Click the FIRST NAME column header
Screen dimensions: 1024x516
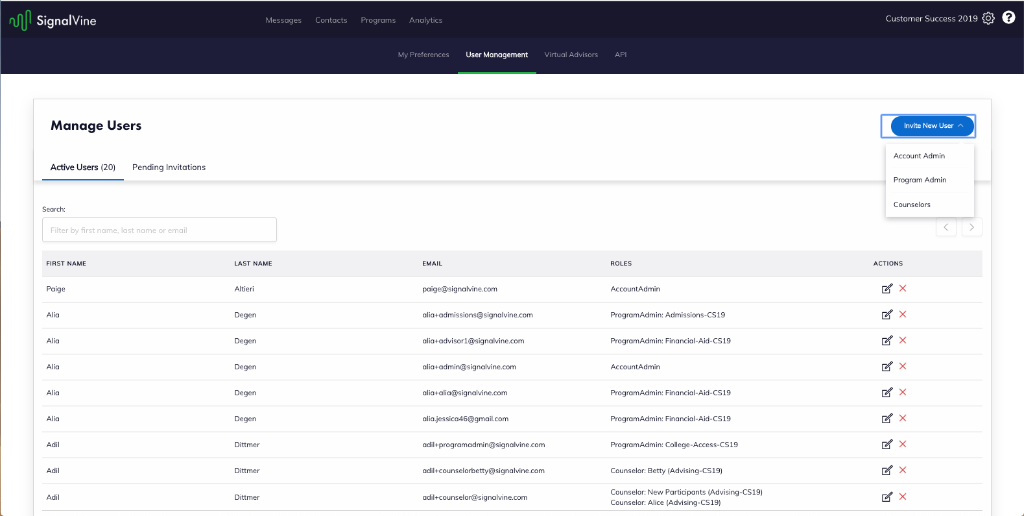[x=66, y=264]
